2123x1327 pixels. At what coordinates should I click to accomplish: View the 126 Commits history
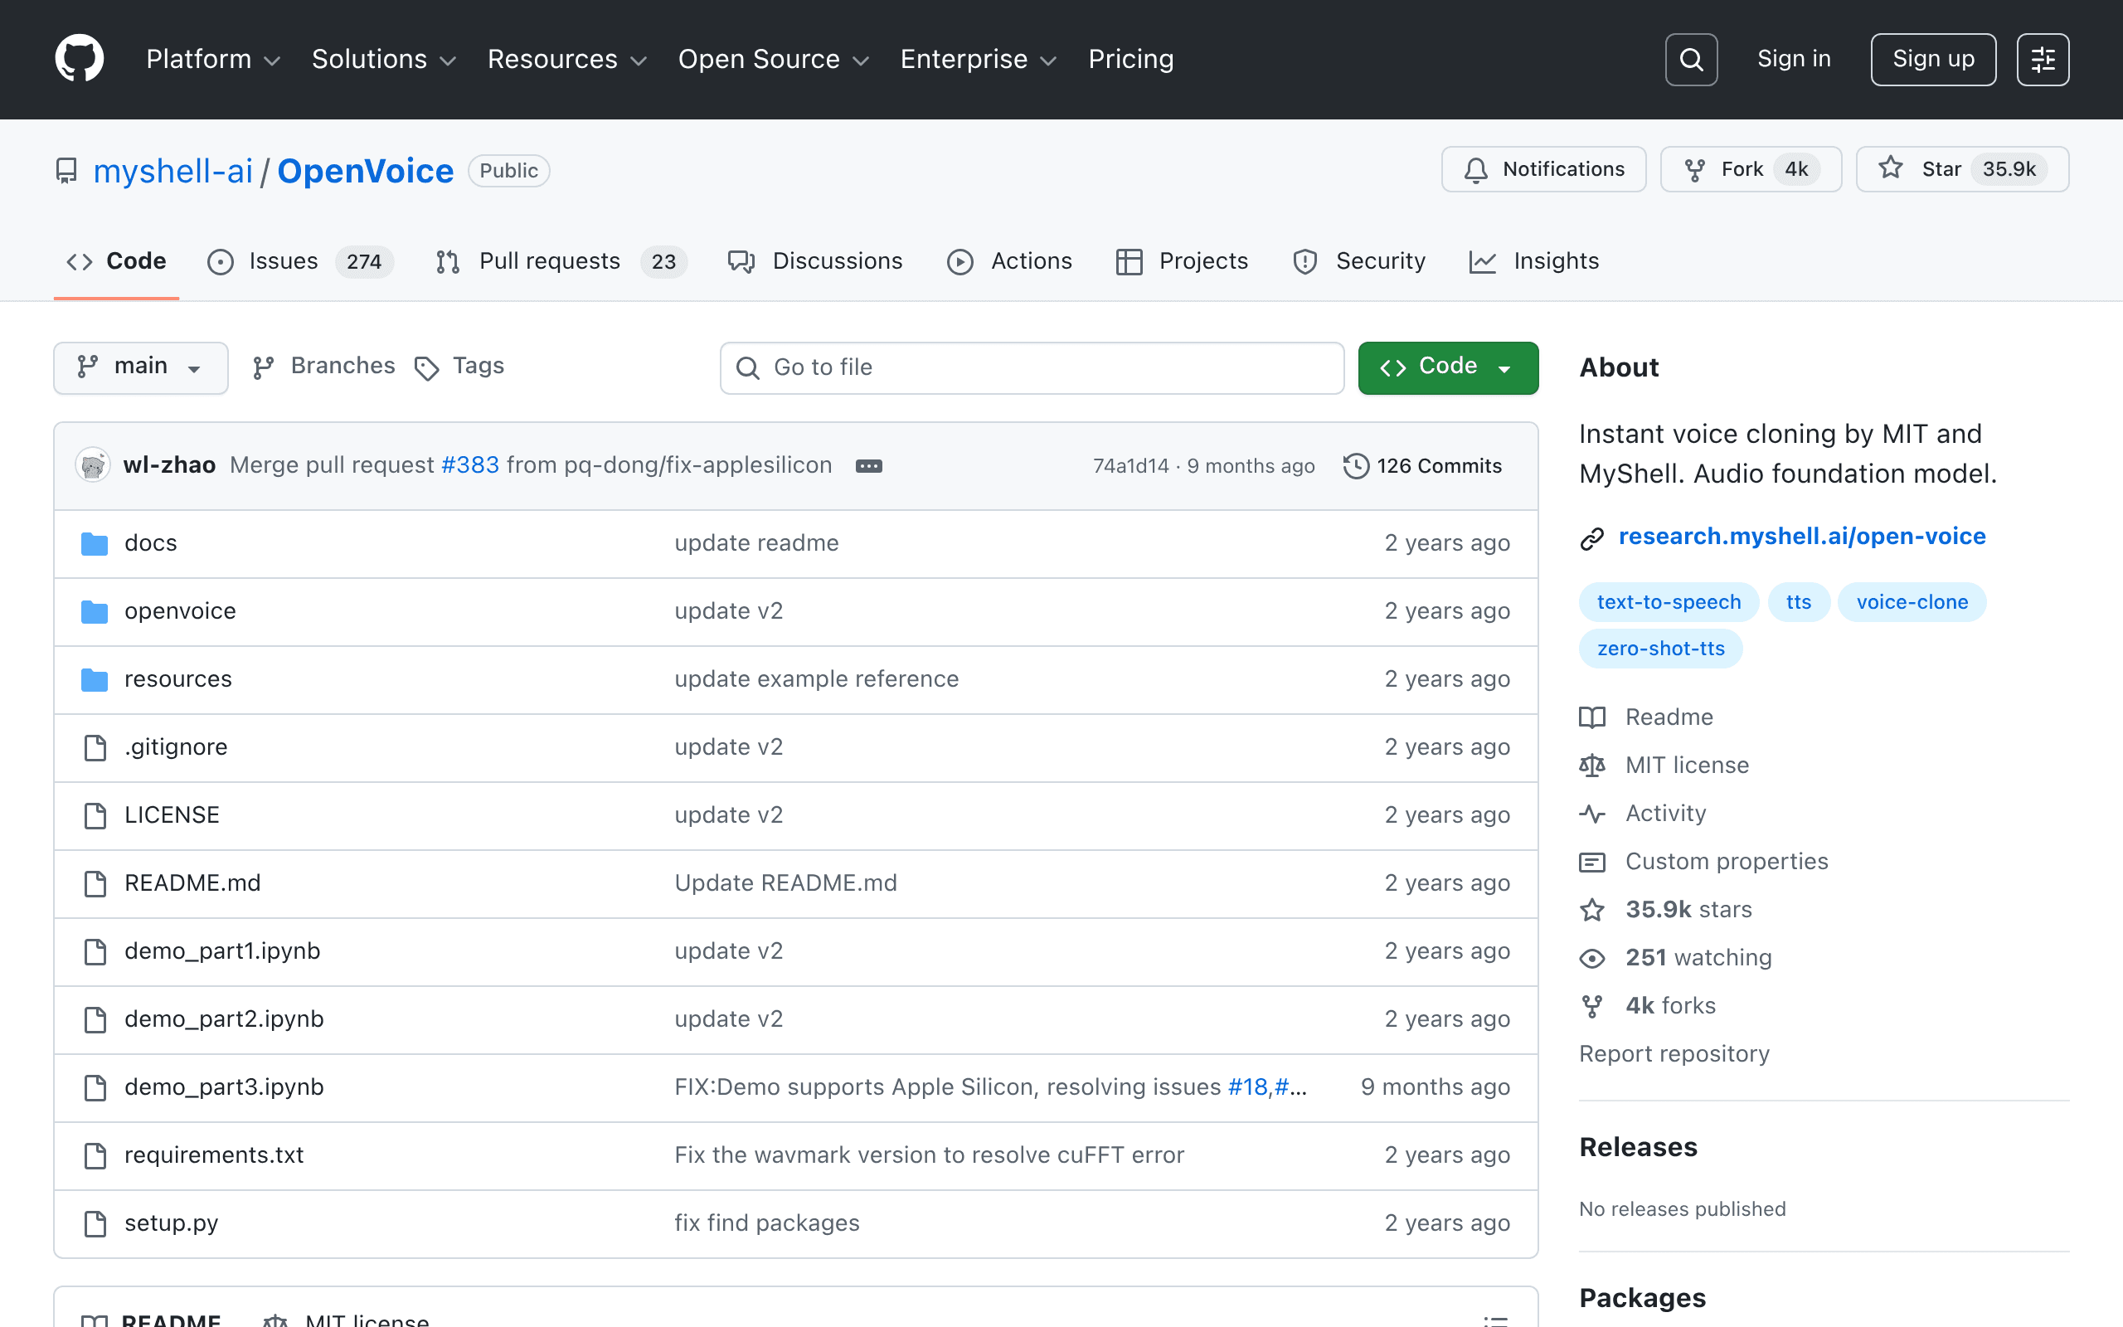(x=1422, y=466)
